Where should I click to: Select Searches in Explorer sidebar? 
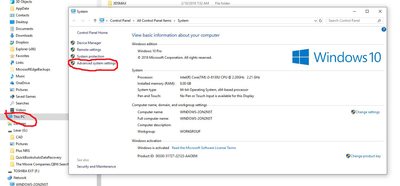[22, 103]
